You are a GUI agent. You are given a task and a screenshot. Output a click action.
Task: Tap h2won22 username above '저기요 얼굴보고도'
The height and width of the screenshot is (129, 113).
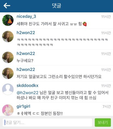[26, 69]
